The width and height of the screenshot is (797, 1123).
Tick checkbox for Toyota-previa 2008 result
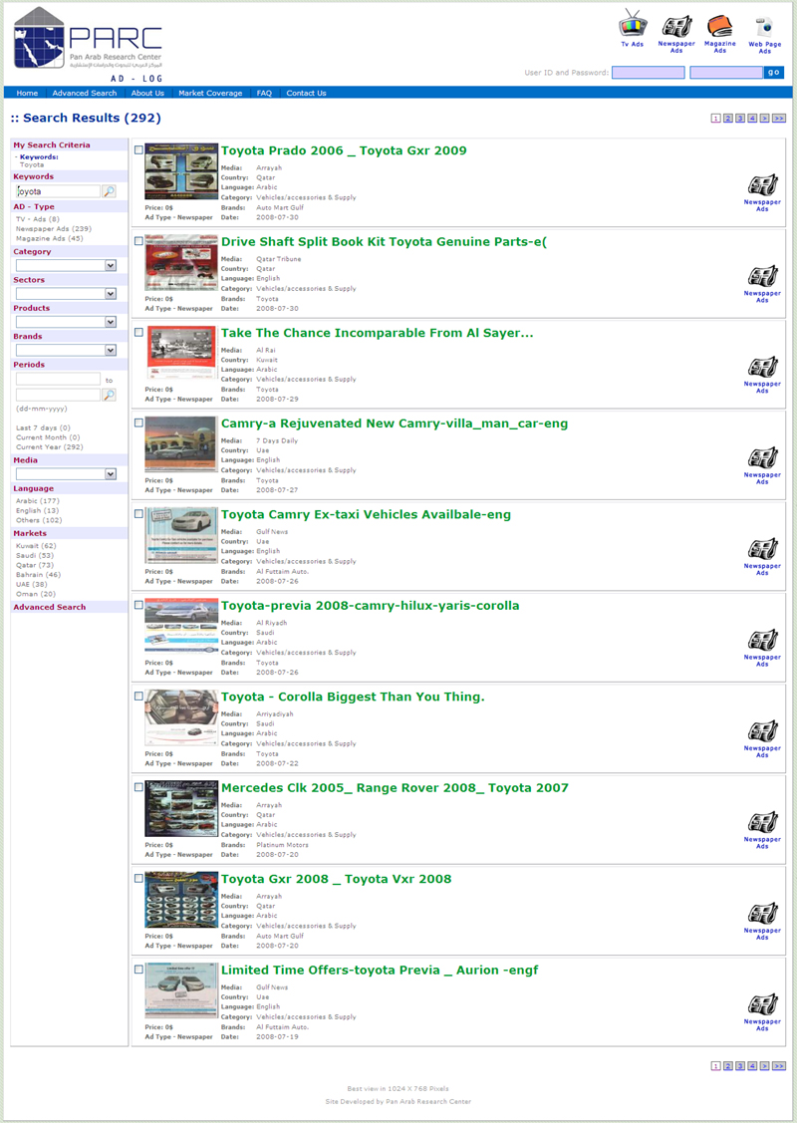(x=138, y=605)
